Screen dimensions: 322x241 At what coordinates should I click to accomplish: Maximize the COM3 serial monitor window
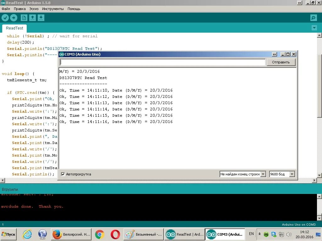pos(288,54)
